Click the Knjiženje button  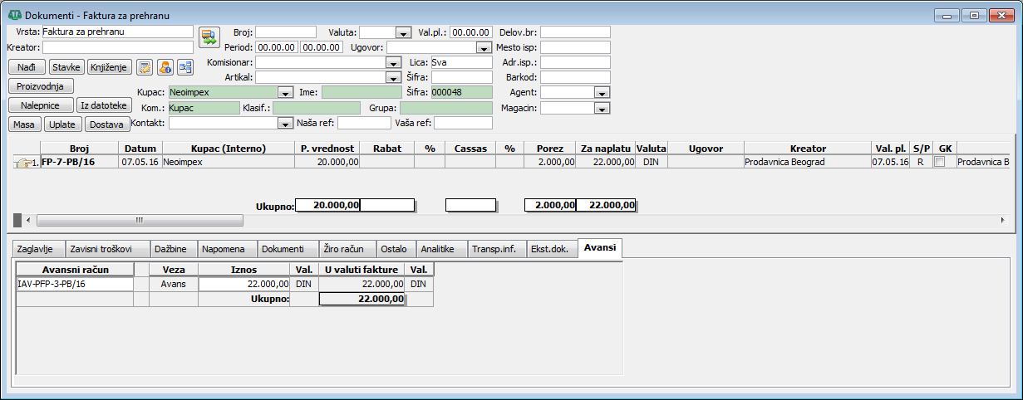coord(108,67)
